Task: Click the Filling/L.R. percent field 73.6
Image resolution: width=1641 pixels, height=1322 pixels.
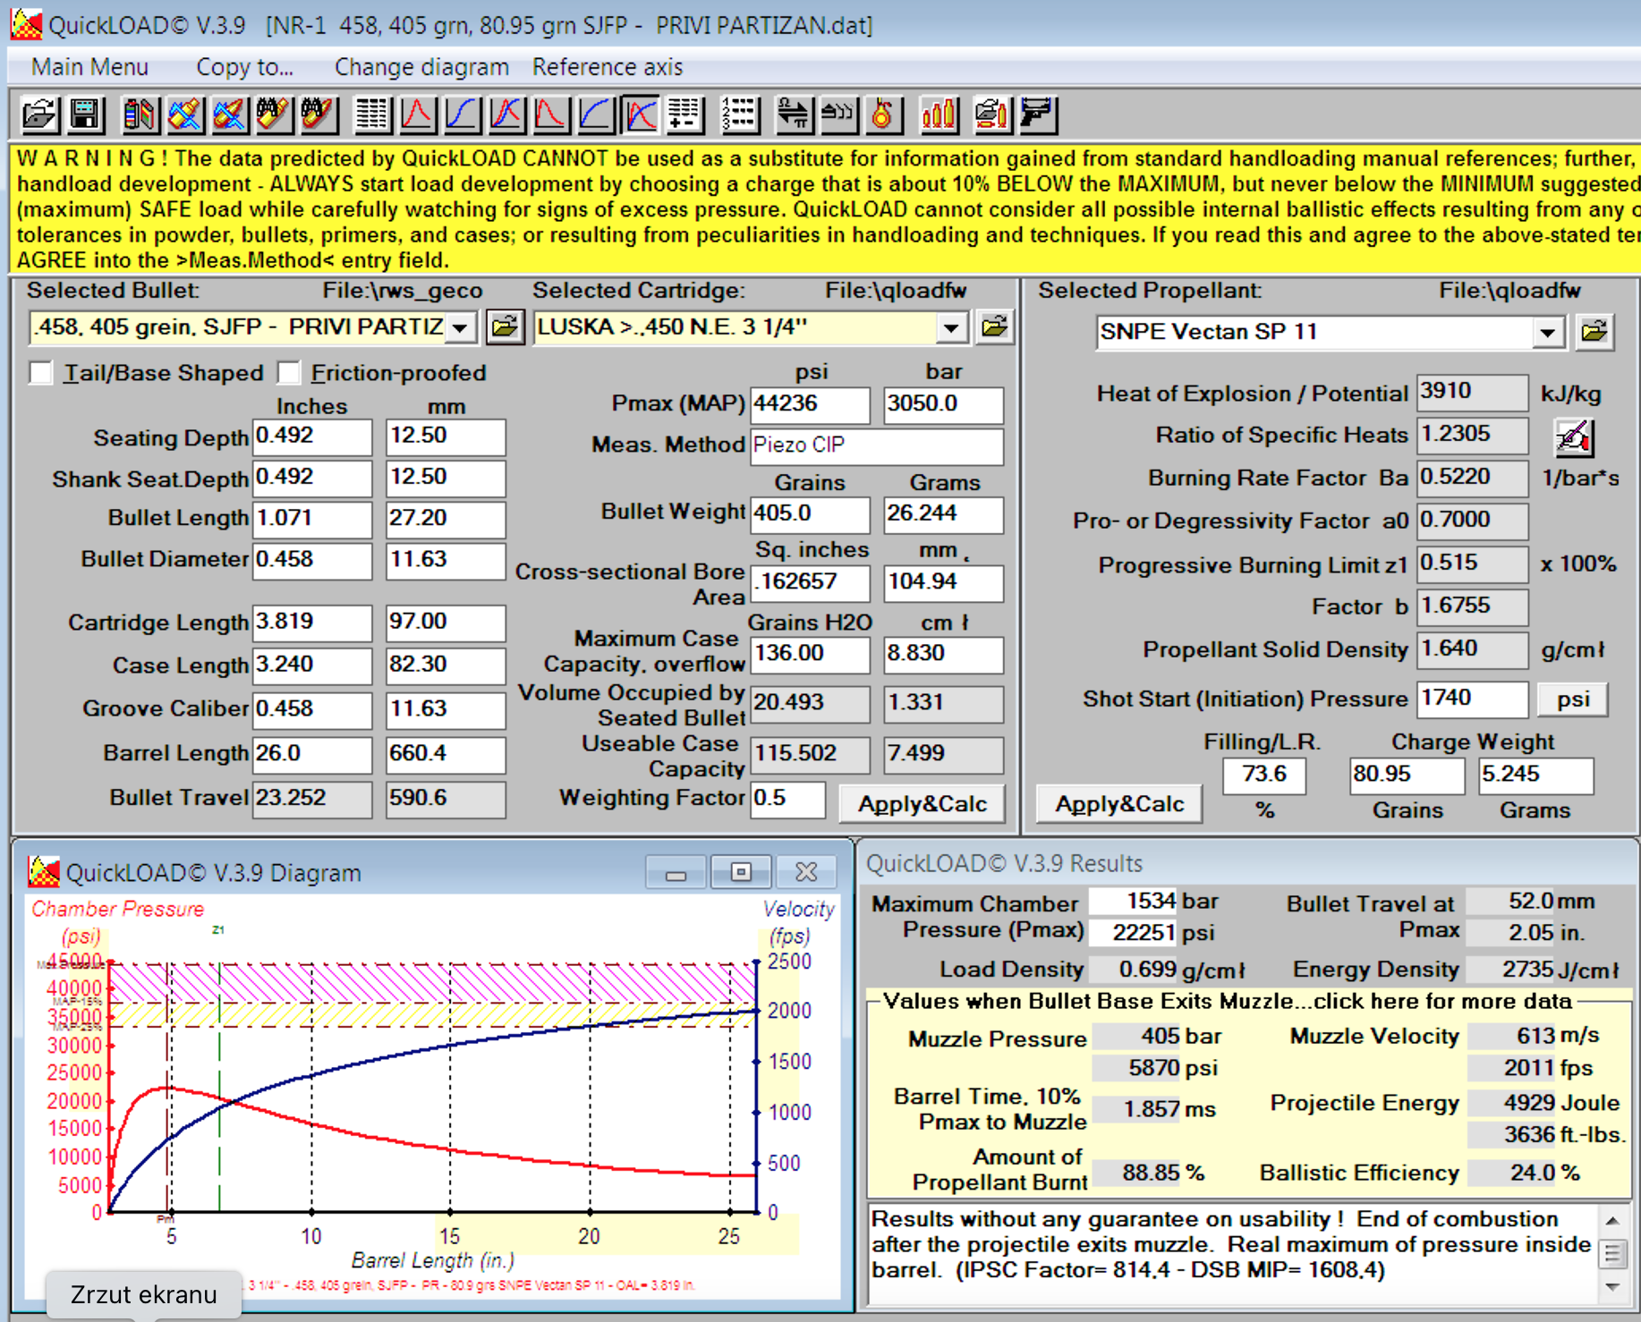Action: 1264,775
